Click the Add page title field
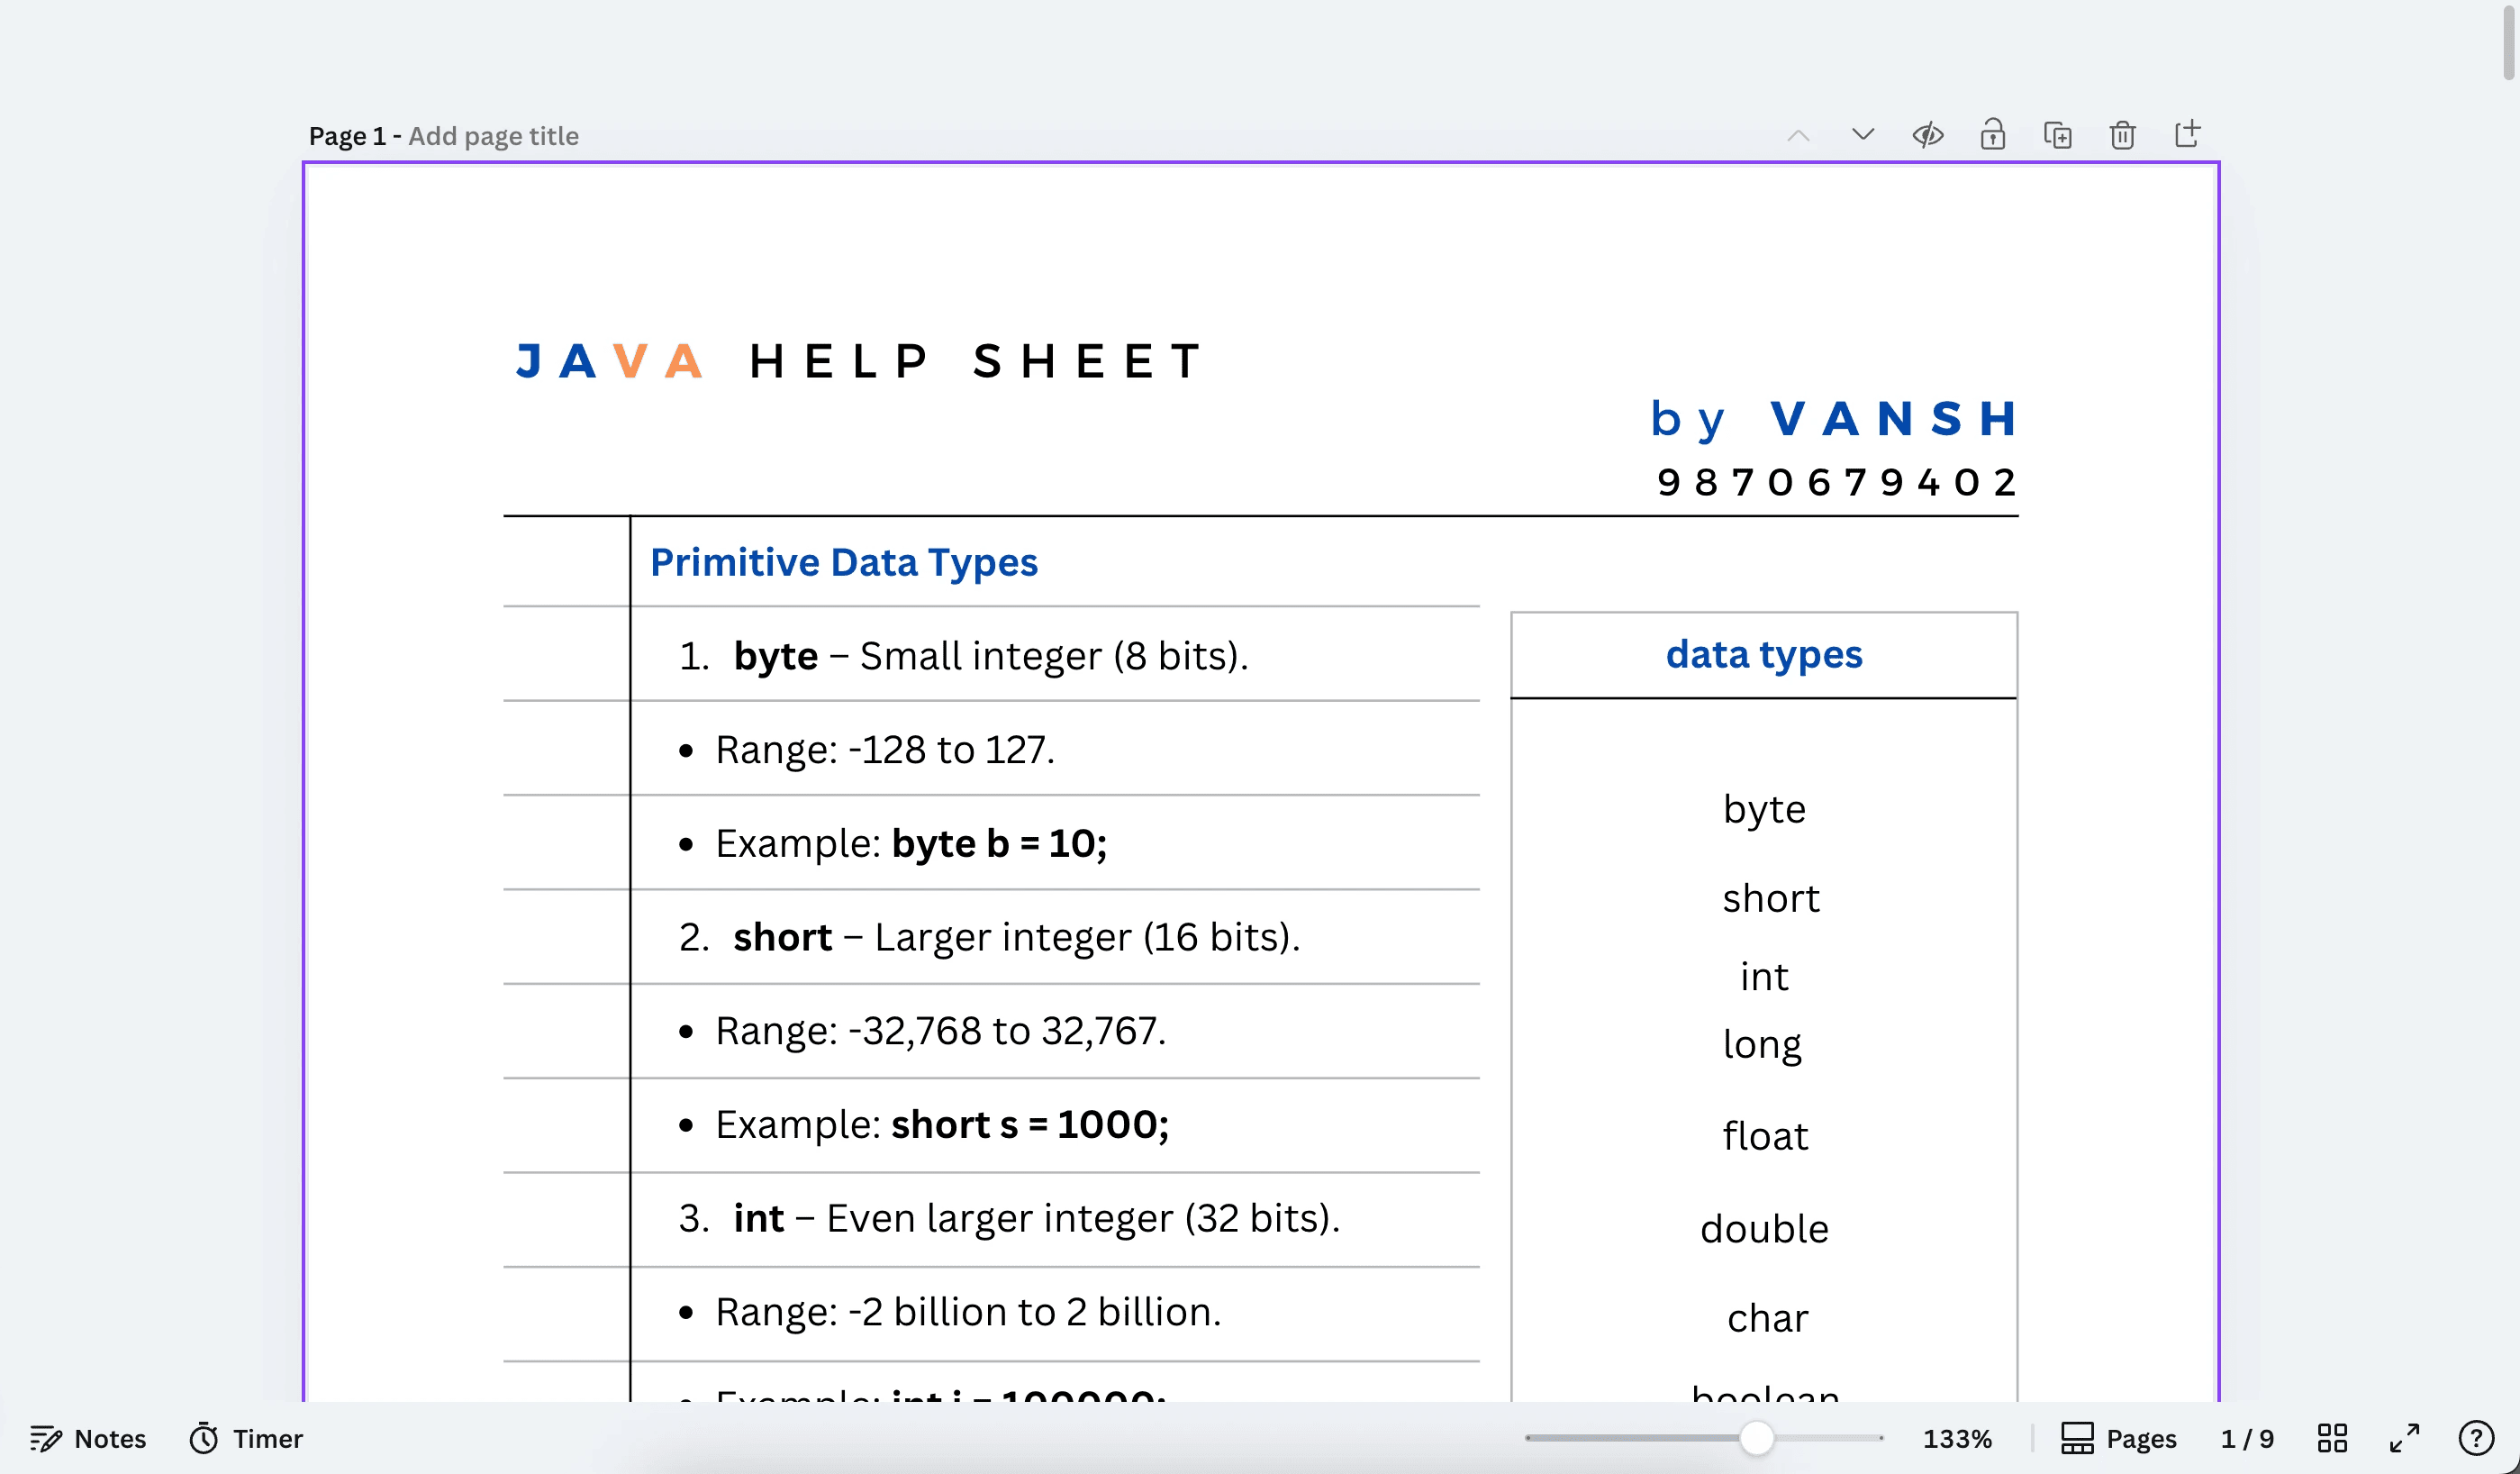2520x1474 pixels. (x=493, y=136)
